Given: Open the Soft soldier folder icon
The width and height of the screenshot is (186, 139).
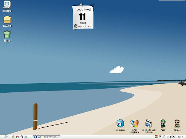Looking at the screenshot, I should coord(163,123).
